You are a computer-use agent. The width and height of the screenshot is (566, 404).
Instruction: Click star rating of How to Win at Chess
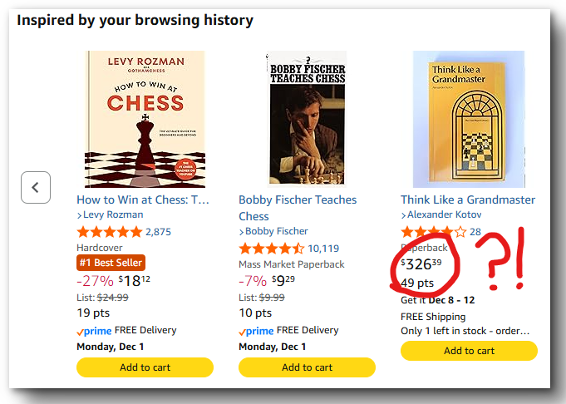(109, 232)
